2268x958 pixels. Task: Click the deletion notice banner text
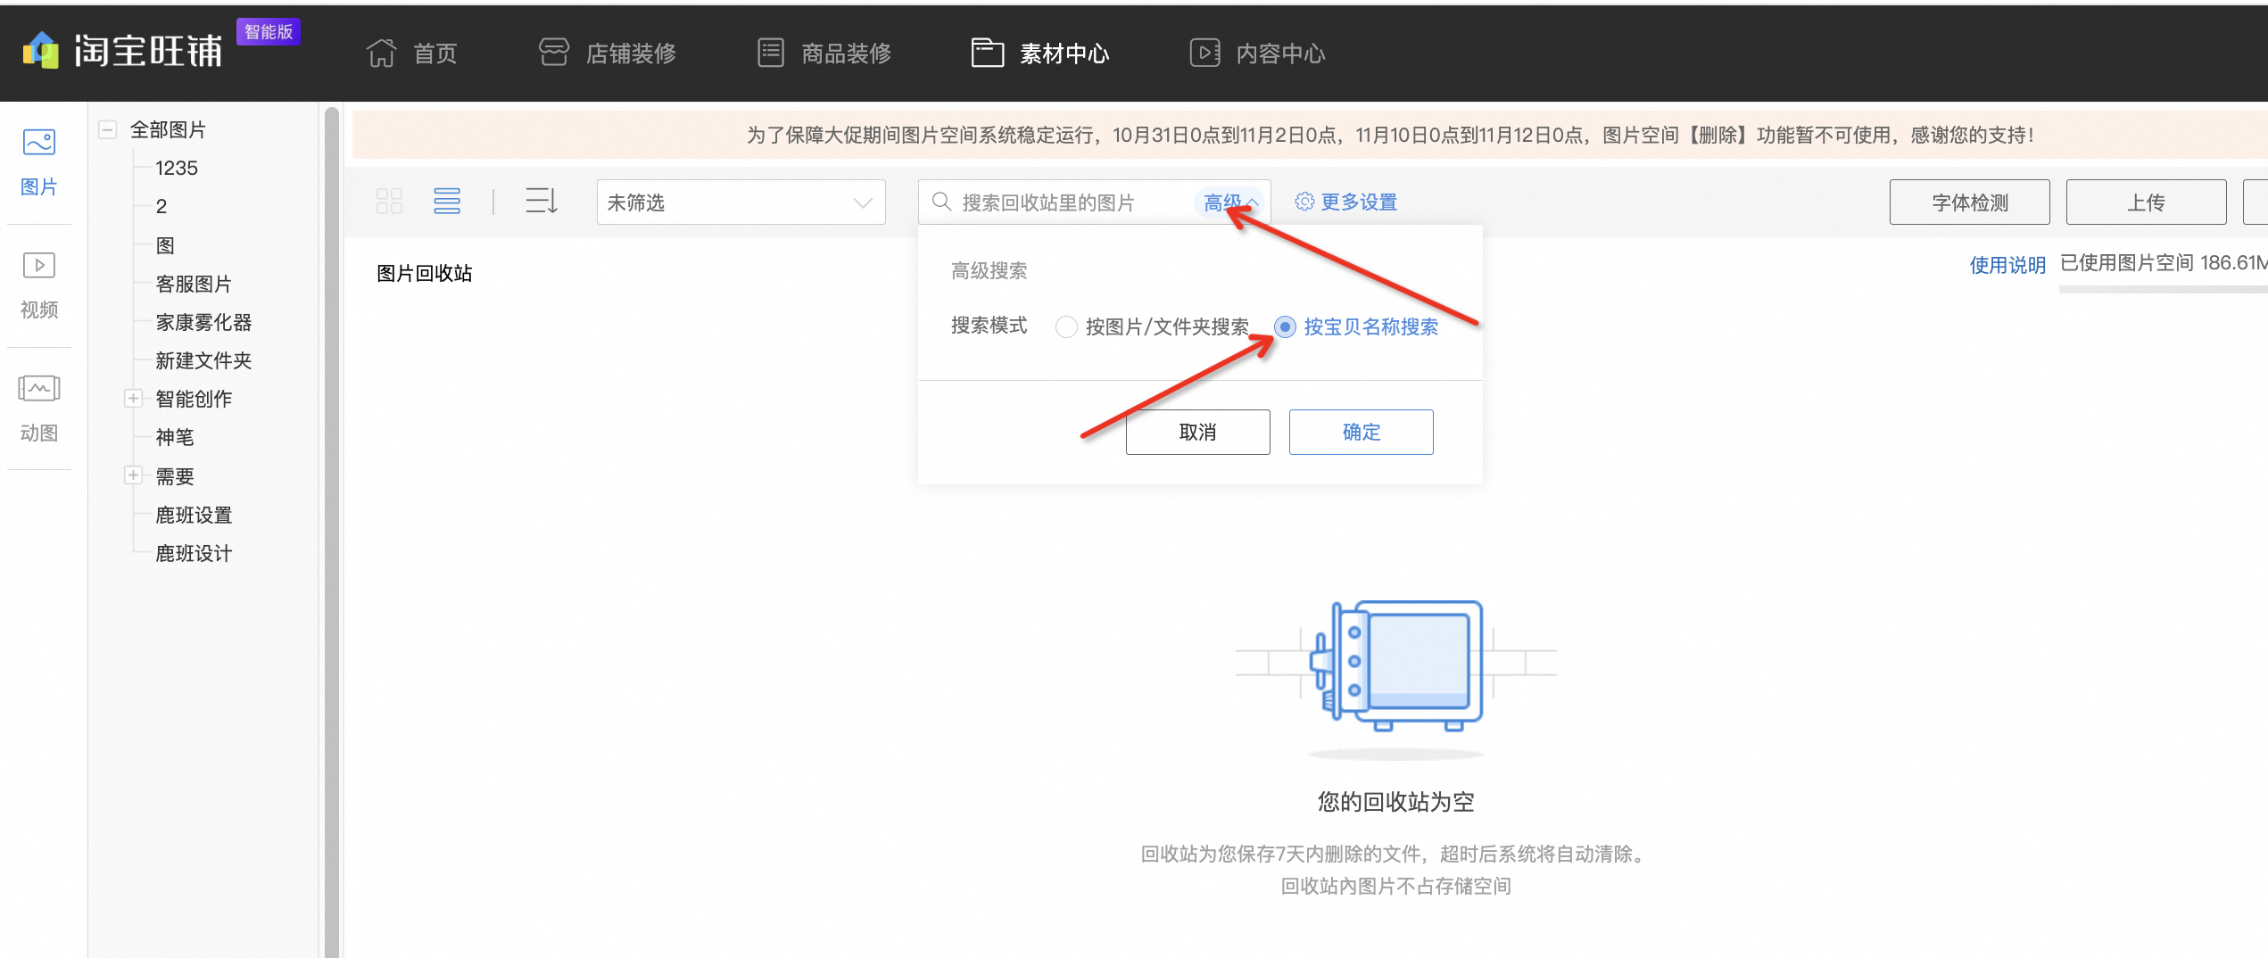pyautogui.click(x=1390, y=135)
